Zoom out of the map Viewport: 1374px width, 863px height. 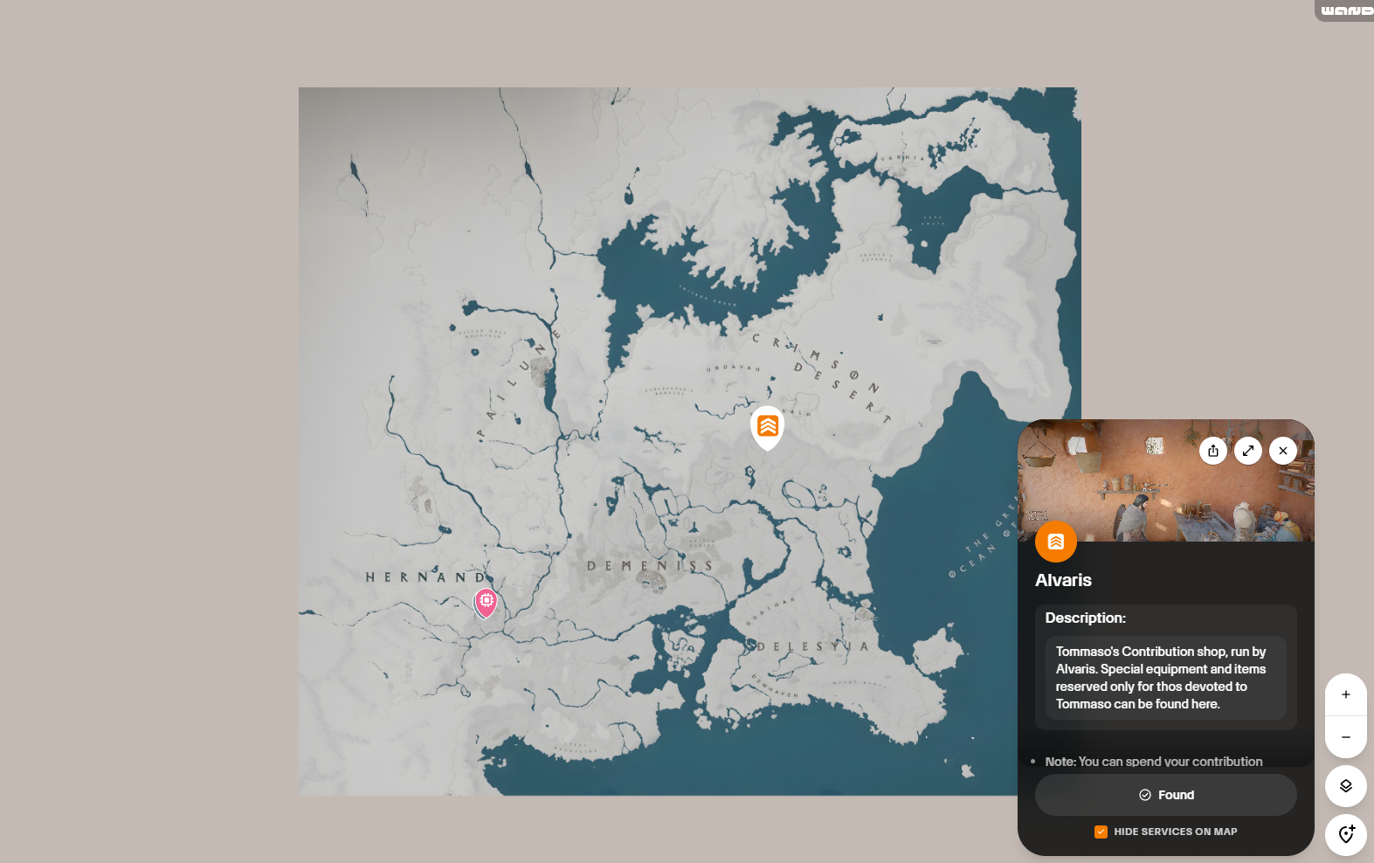1346,737
